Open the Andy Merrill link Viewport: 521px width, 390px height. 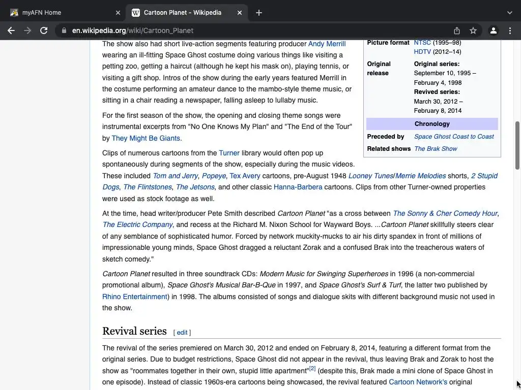click(327, 44)
